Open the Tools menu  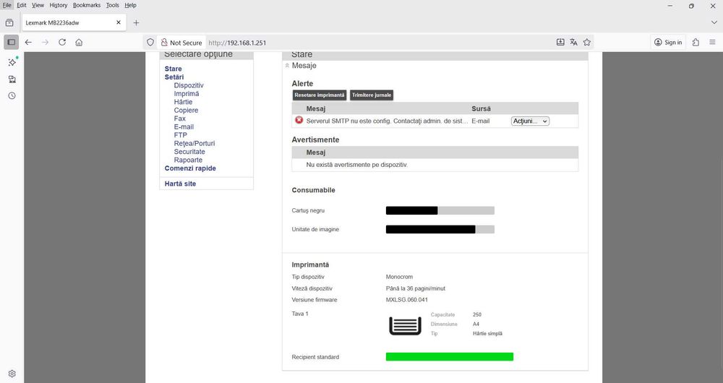(x=113, y=5)
